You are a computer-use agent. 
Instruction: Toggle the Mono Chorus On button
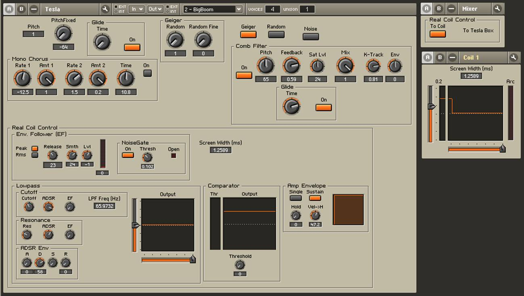point(148,73)
